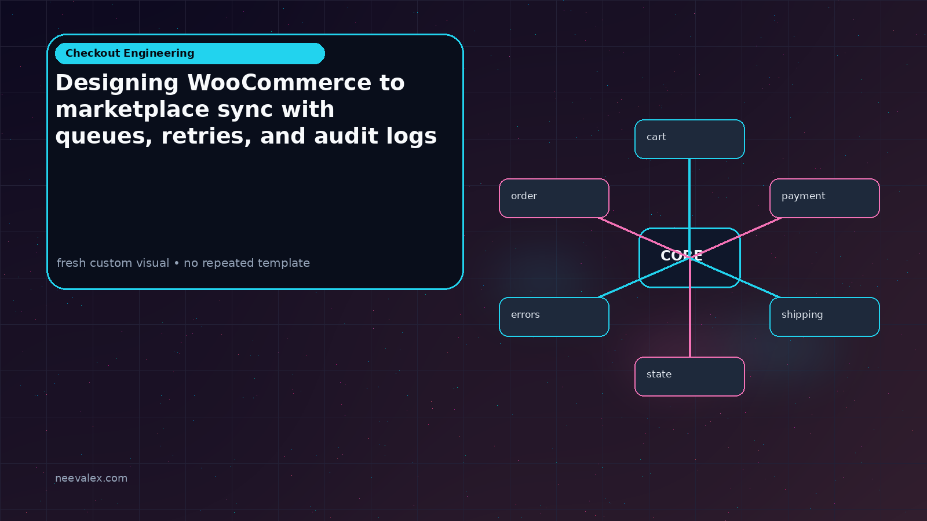The height and width of the screenshot is (521, 927).
Task: Click the state node box
Action: click(x=689, y=376)
